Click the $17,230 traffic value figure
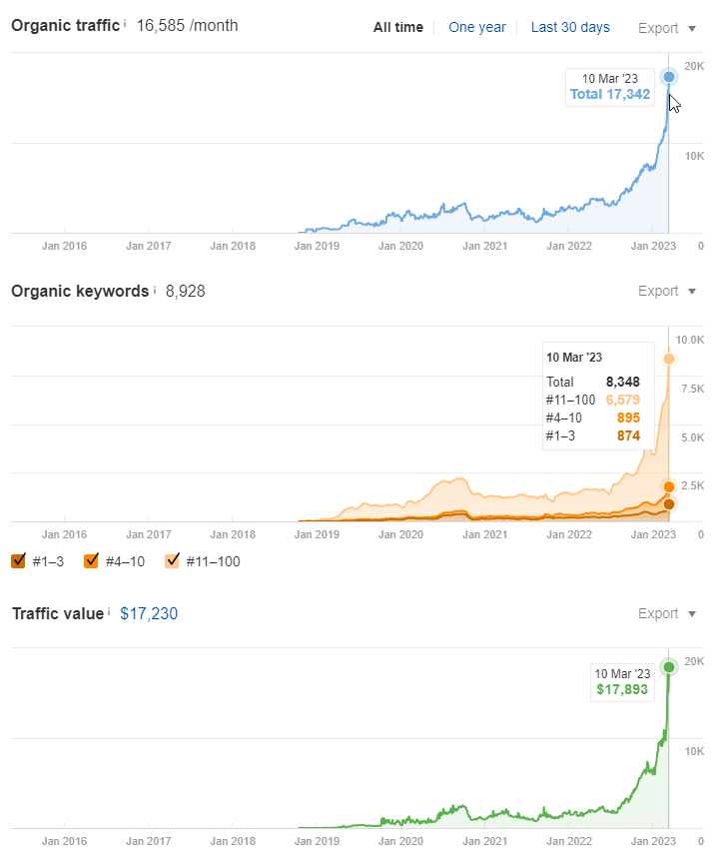719x853 pixels. coord(149,613)
